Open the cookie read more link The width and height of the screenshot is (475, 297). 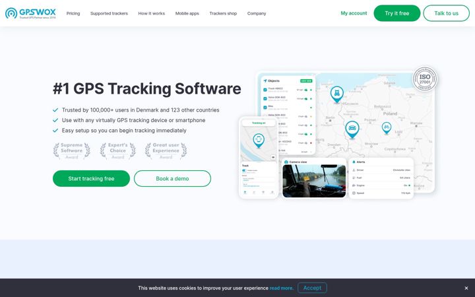coord(282,288)
